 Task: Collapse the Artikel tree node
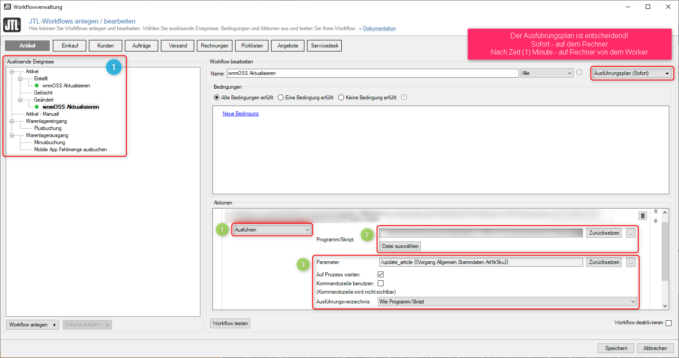point(12,71)
